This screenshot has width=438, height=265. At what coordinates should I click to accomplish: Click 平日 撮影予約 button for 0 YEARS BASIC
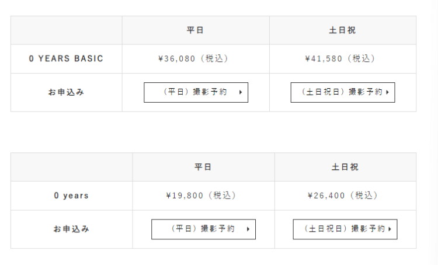196,92
